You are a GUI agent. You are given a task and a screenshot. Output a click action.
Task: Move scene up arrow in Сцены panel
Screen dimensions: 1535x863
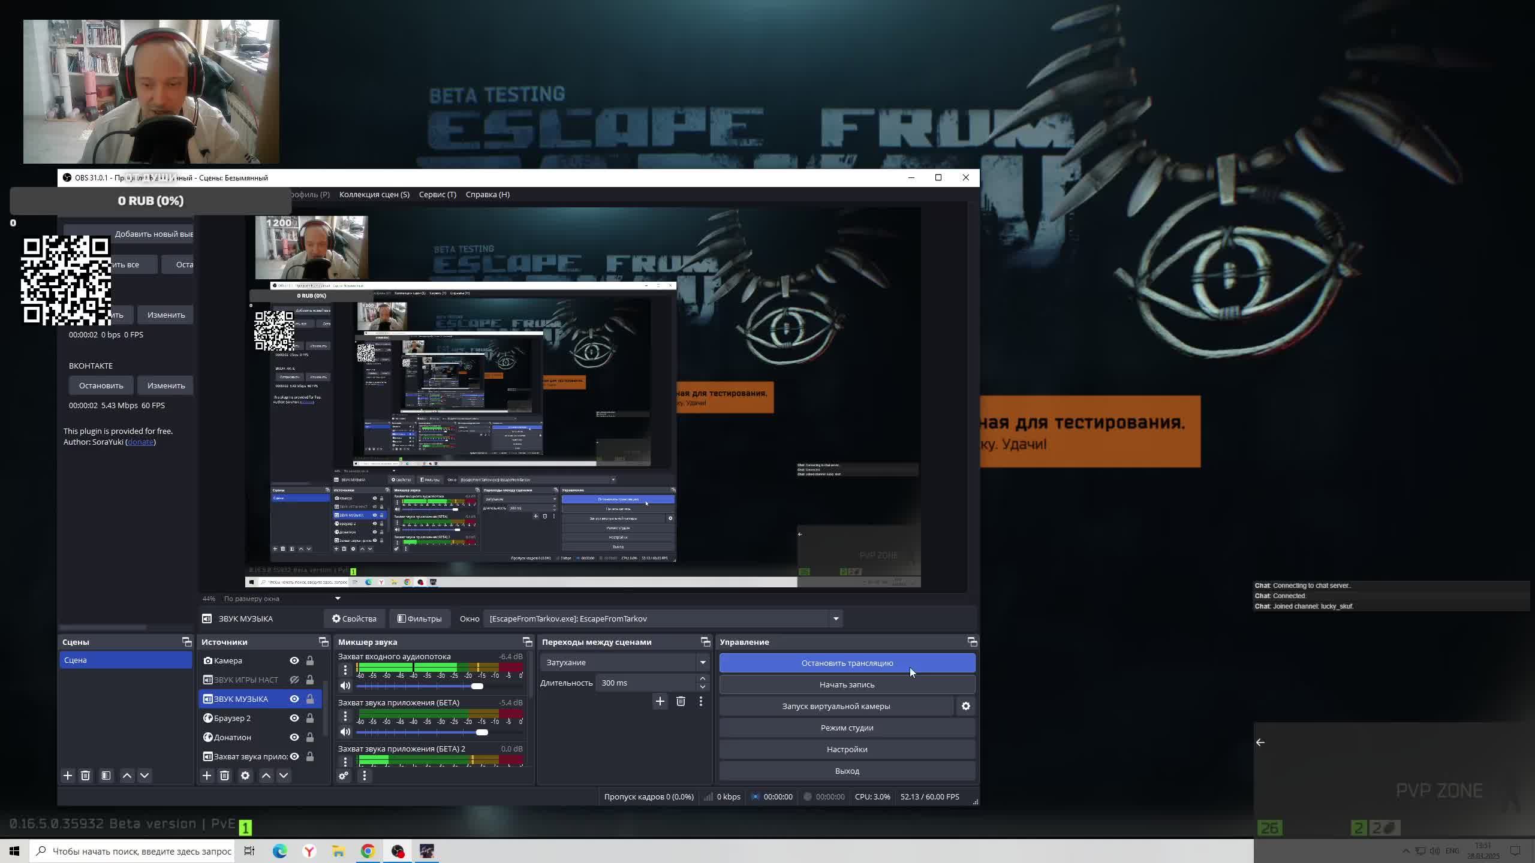[x=127, y=776]
